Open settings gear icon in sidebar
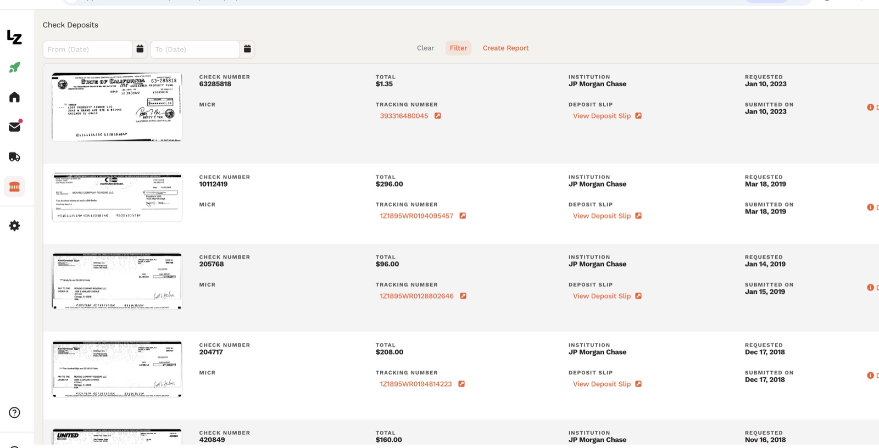The image size is (879, 448). coord(15,226)
